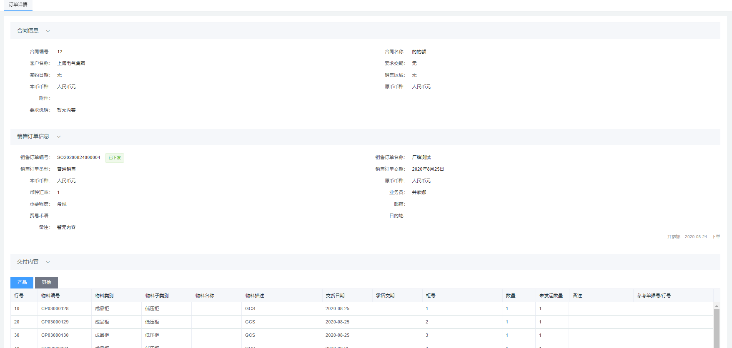Collapse the 合同信息 section chevron
The image size is (732, 348).
[x=48, y=31]
